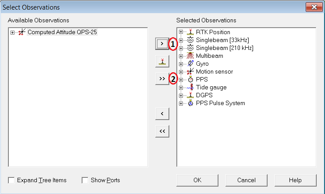The height and width of the screenshot is (194, 325).
Task: Remove all observations with double left arrow
Action: (x=162, y=131)
